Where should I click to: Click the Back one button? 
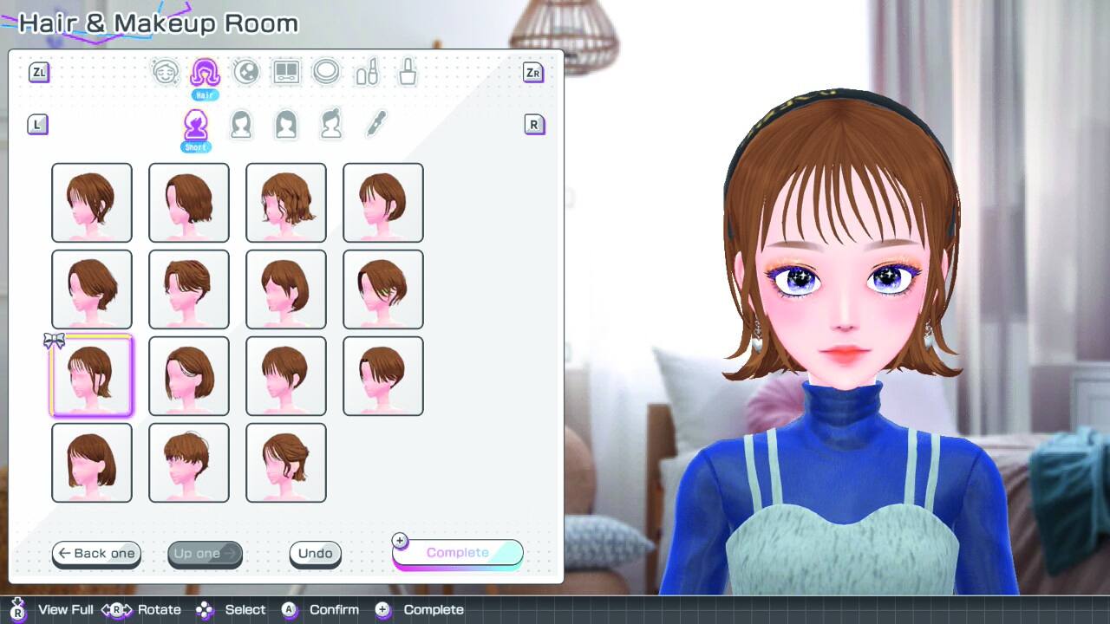[x=96, y=554]
